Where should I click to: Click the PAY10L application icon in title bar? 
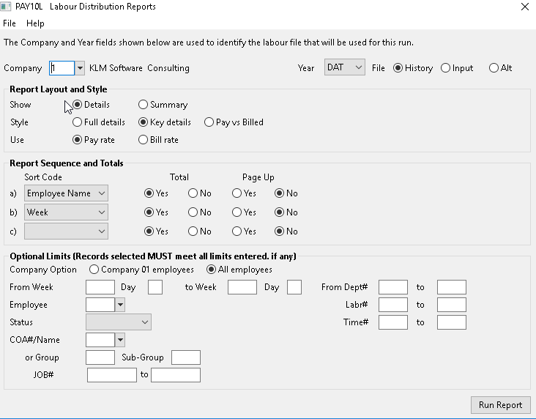pyautogui.click(x=5, y=6)
